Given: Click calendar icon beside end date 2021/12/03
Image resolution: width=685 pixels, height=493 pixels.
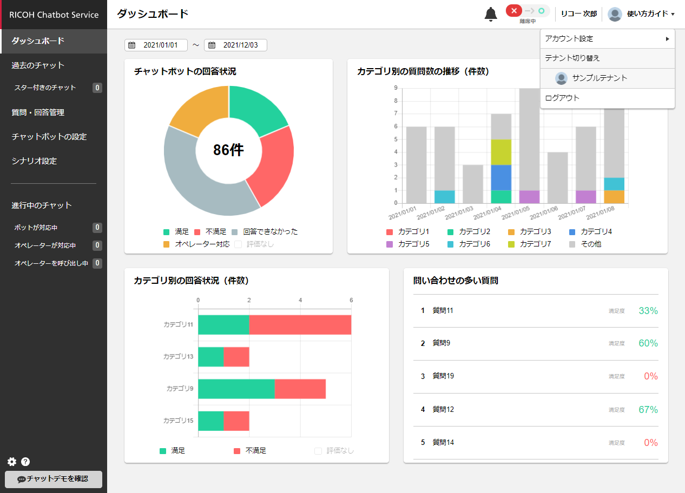Looking at the screenshot, I should pyautogui.click(x=212, y=45).
